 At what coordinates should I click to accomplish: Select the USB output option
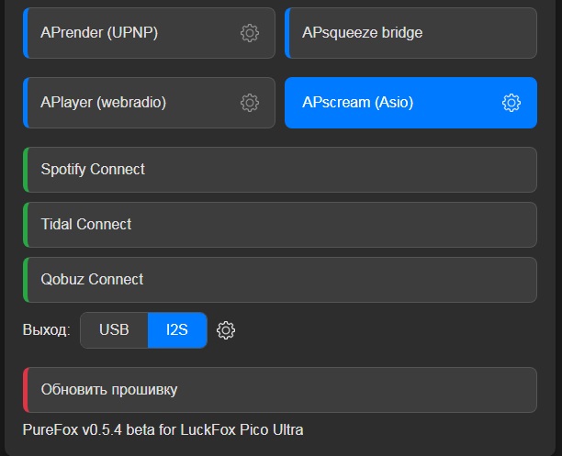point(114,330)
